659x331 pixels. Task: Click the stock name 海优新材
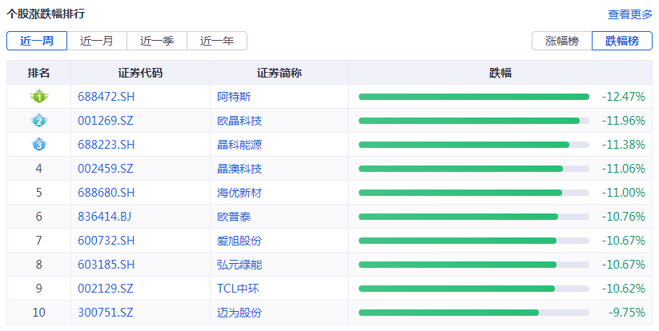coord(239,193)
